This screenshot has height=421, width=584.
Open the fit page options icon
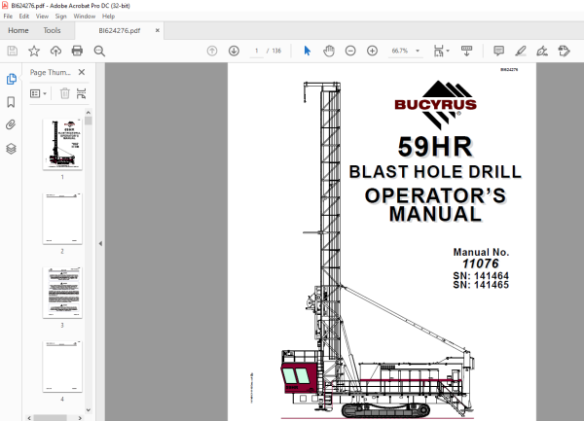pos(441,51)
